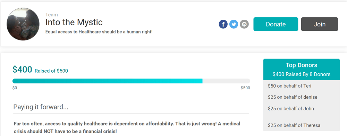Share the team on Facebook
This screenshot has height=136, width=347.
click(223, 24)
